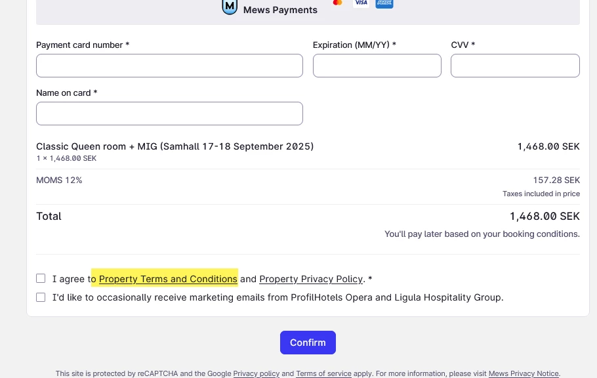
Task: Open Property Privacy Policy link
Action: (311, 279)
